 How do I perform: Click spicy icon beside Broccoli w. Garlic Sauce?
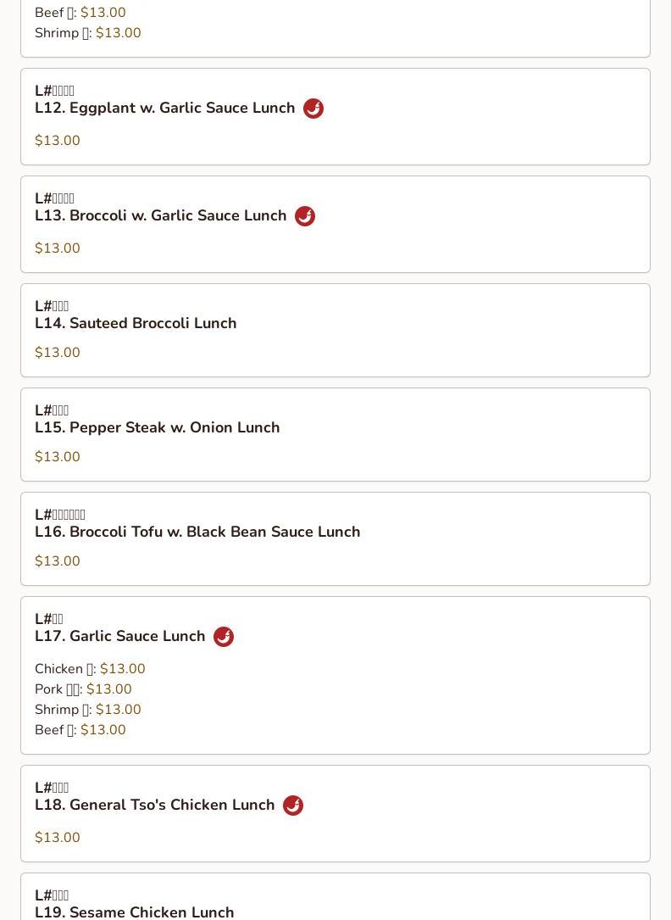coord(305,216)
